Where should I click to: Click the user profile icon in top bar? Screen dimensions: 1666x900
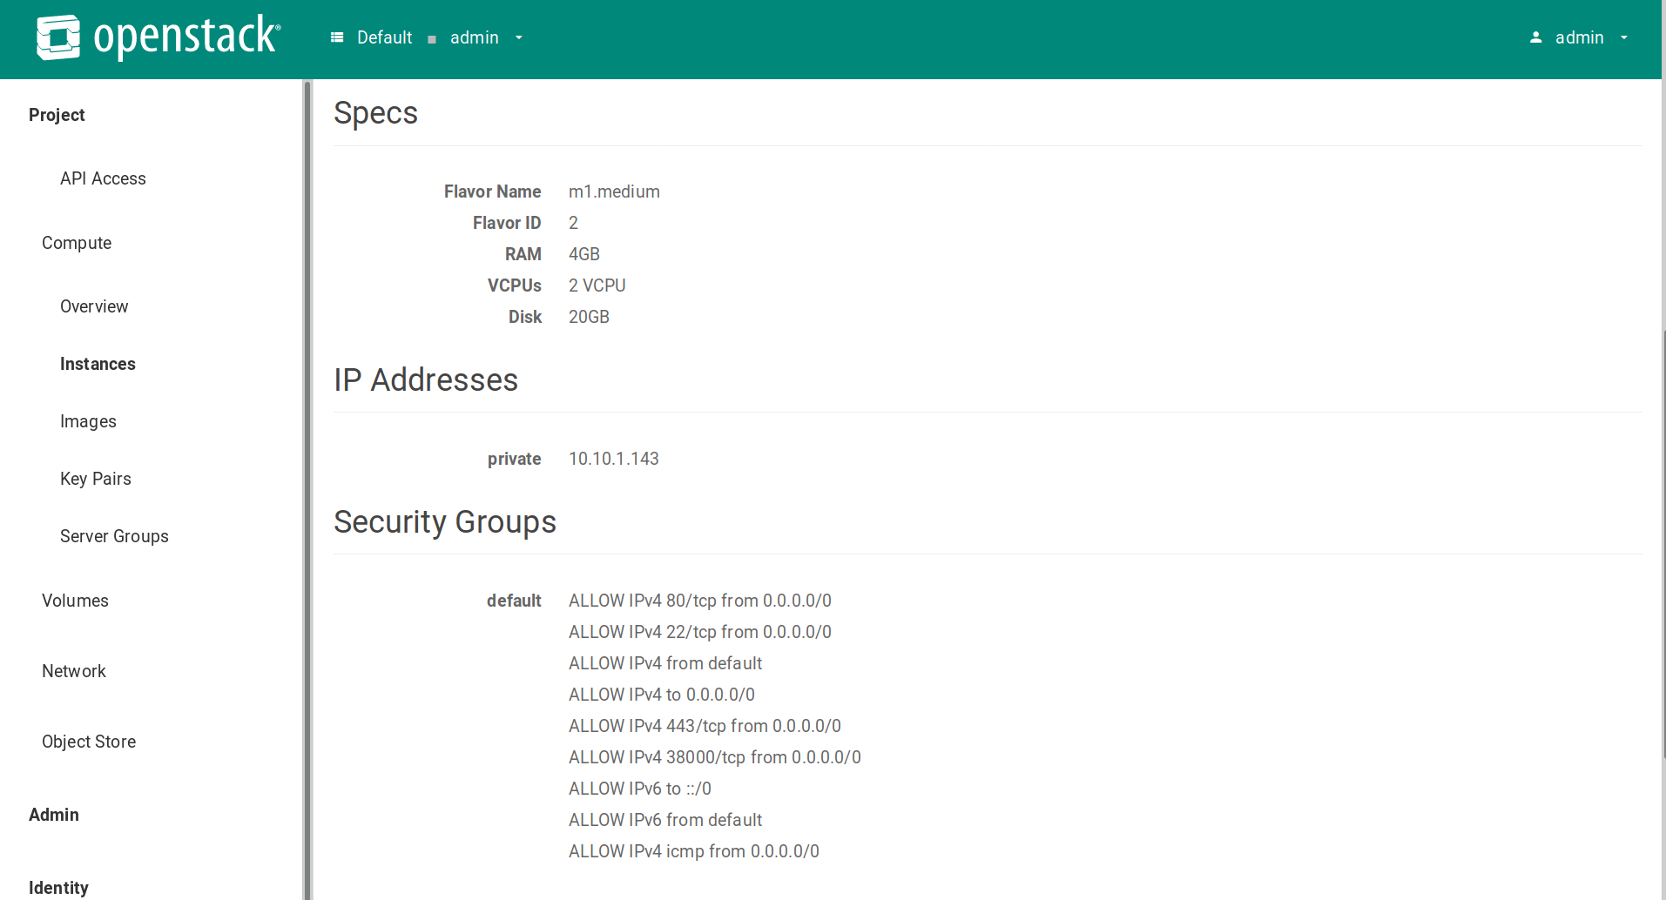tap(1534, 37)
